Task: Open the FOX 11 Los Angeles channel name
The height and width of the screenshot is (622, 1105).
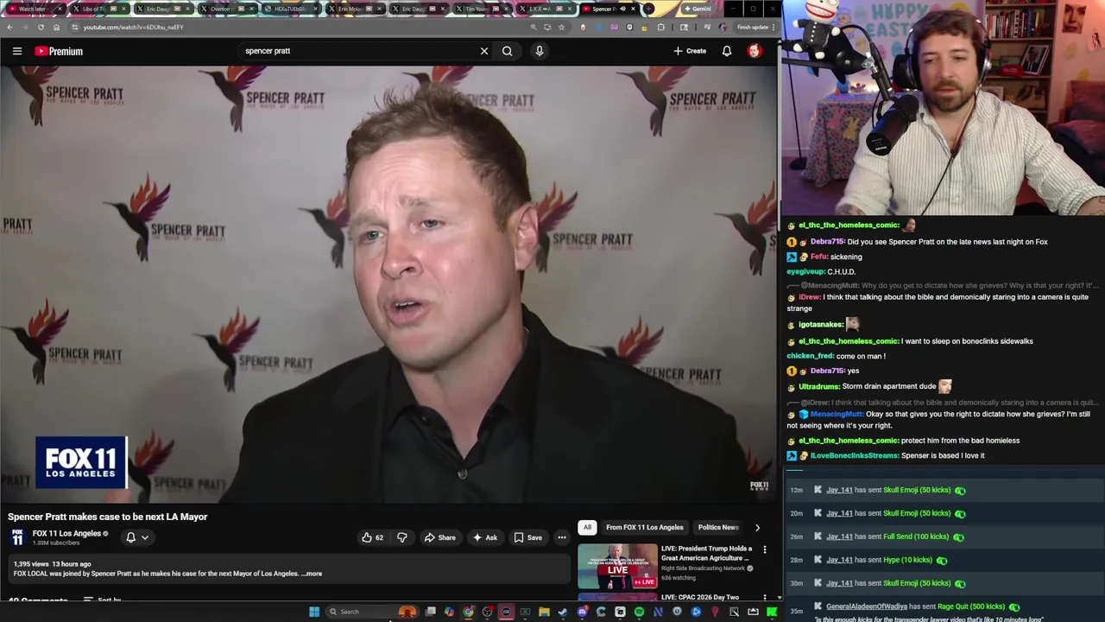Action: [66, 533]
